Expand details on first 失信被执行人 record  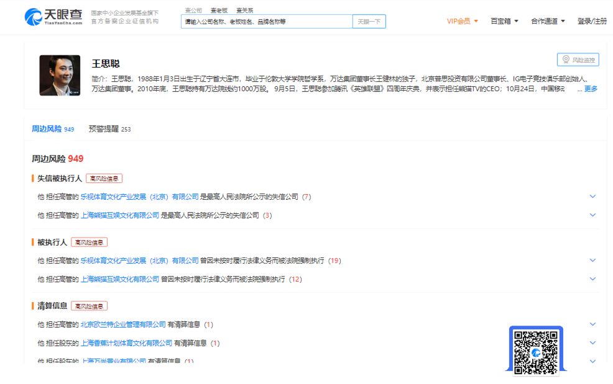(592, 196)
